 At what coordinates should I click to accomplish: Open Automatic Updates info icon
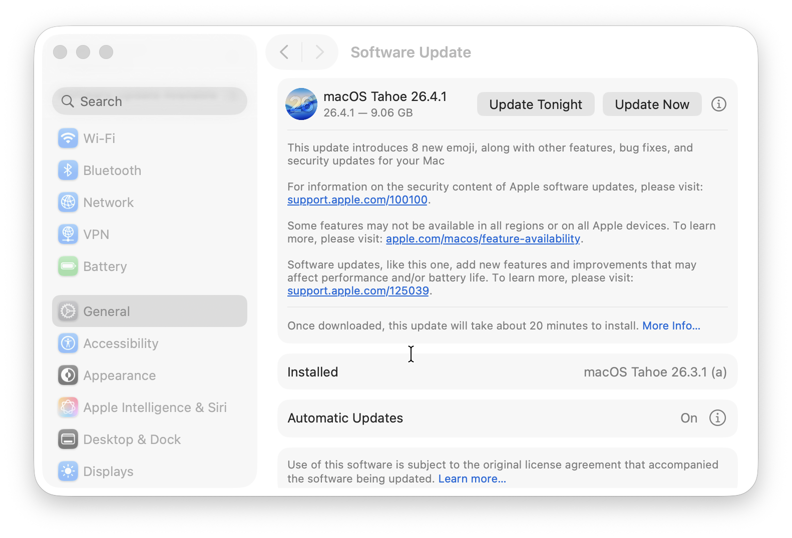[x=717, y=418]
